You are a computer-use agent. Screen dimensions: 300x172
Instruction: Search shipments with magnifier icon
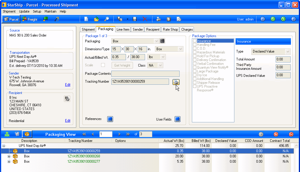click(107, 19)
